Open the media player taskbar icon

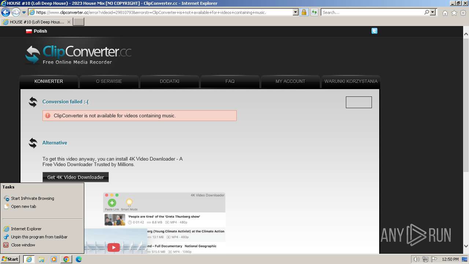point(54,259)
